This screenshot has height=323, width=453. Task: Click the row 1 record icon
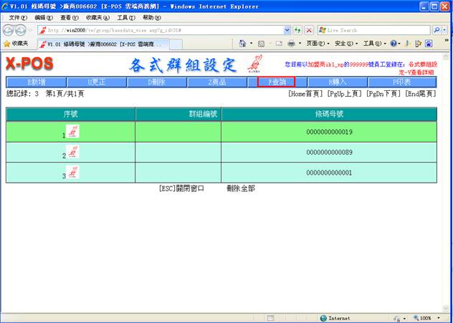72,131
